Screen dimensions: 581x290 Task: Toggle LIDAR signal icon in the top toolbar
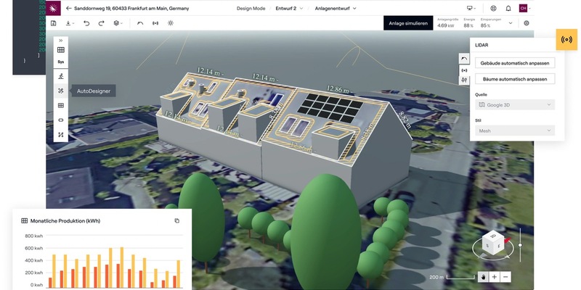point(155,23)
